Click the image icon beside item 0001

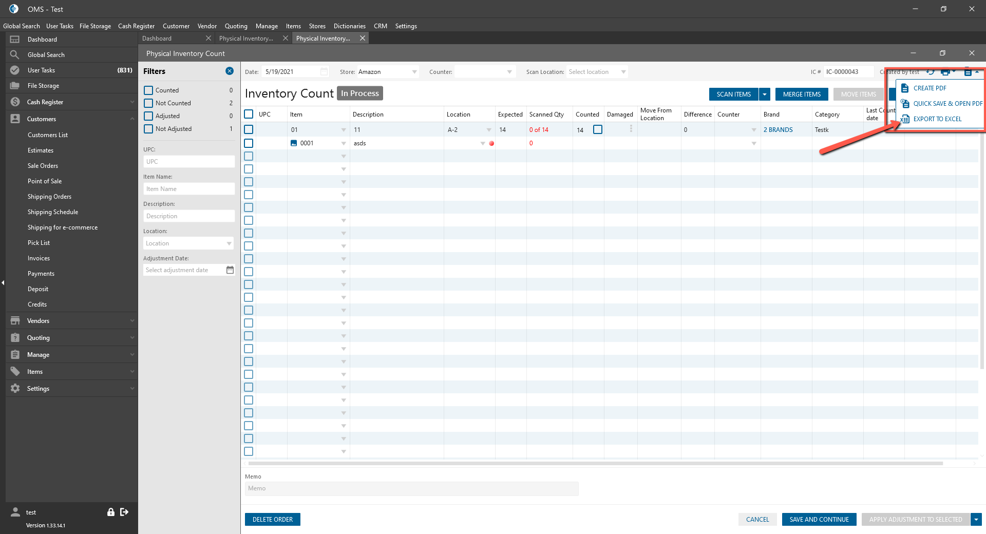[x=294, y=143]
